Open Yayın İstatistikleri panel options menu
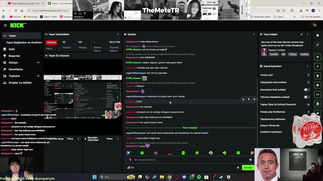323x181 pixels. (118, 34)
